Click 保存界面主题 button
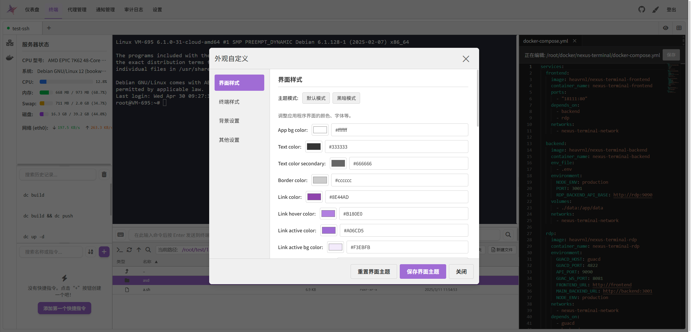The image size is (691, 332). pyautogui.click(x=423, y=271)
